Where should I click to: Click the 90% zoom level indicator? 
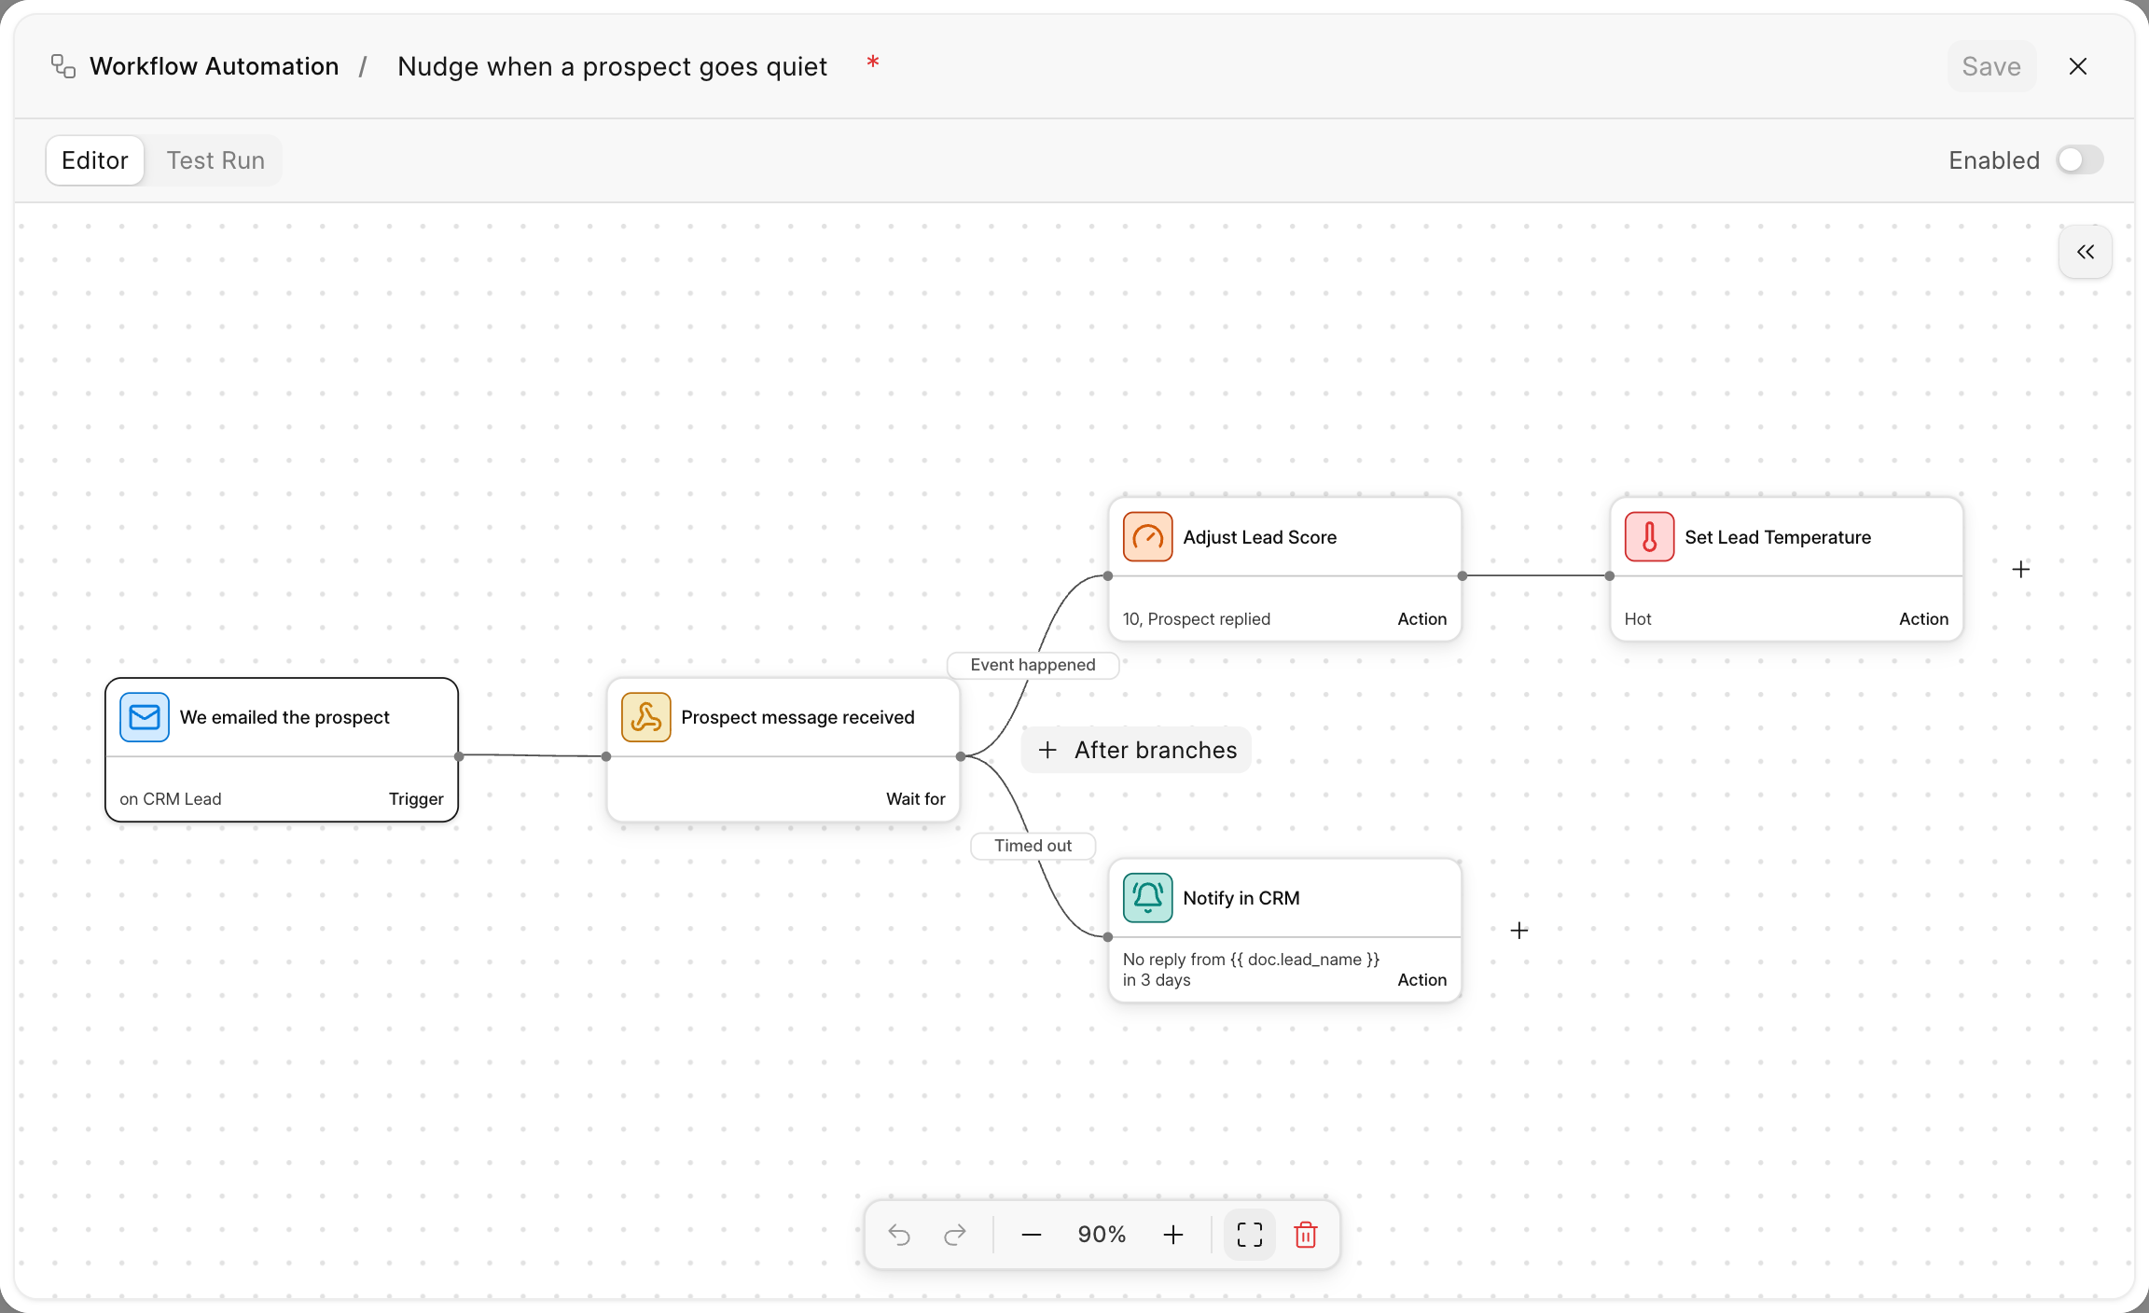1102,1235
